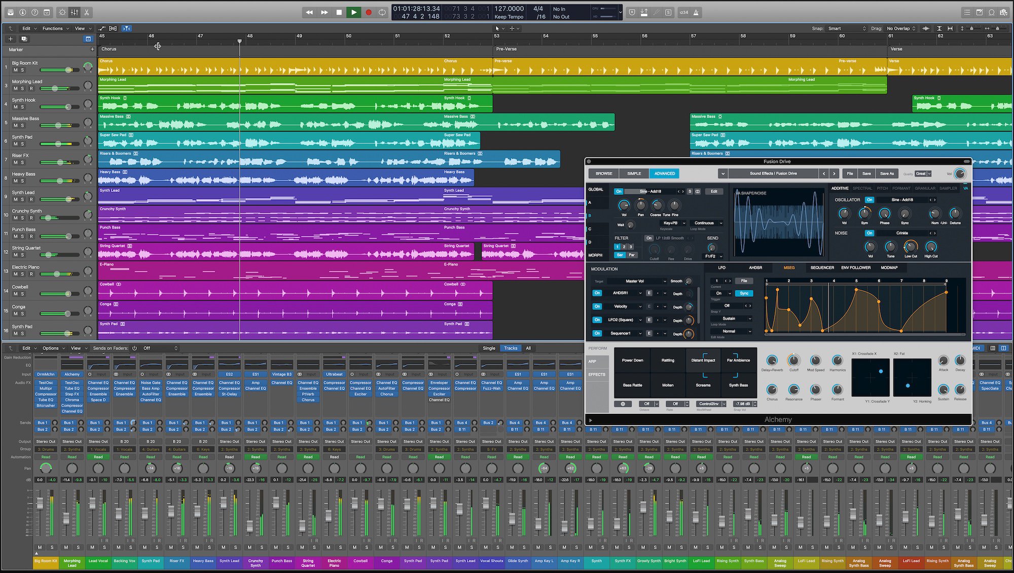Select the LFO modulation tab
This screenshot has width=1014, height=573.
point(721,268)
